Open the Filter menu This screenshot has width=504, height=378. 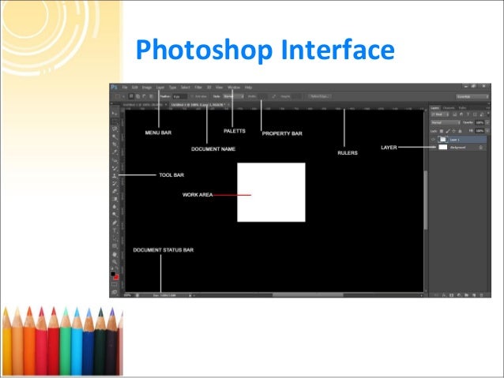point(198,88)
